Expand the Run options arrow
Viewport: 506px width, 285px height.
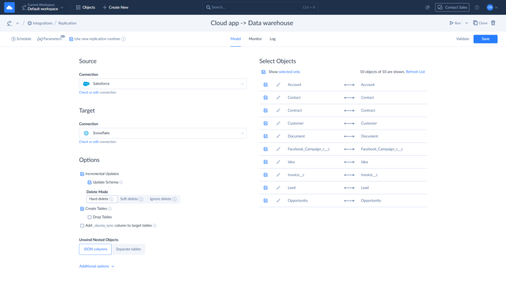[x=466, y=23]
